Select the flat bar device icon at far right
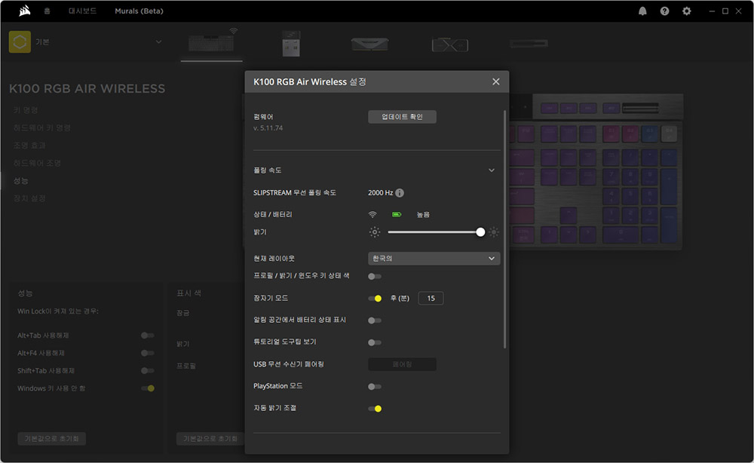Viewport: 754px width, 463px height. click(x=529, y=44)
